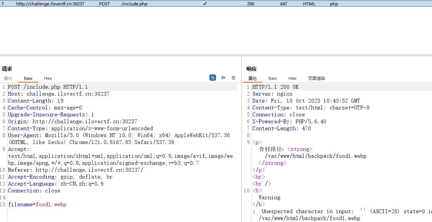
Task: Click the HTML MIME type cell in the history row
Action: 310,3
